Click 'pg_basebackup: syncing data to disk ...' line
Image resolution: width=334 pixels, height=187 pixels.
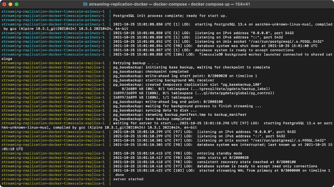[x=155, y=110]
